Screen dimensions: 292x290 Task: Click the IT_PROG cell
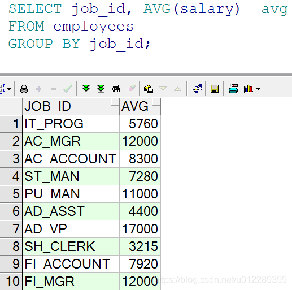(71, 124)
